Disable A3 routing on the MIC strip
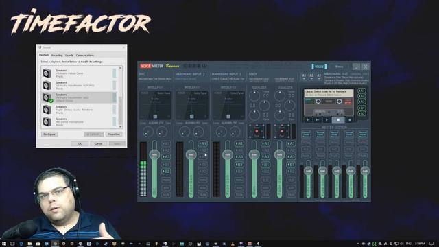 [166, 157]
